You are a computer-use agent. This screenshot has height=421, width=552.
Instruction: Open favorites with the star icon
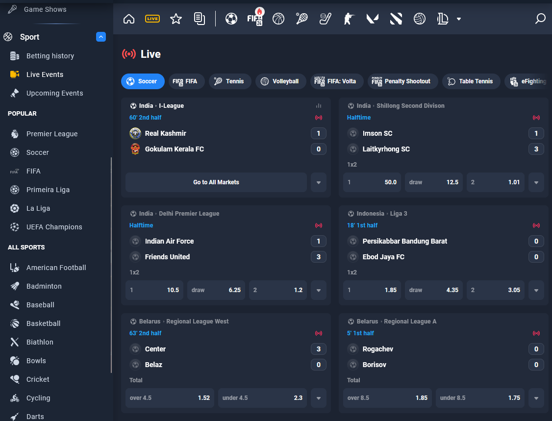pyautogui.click(x=176, y=19)
